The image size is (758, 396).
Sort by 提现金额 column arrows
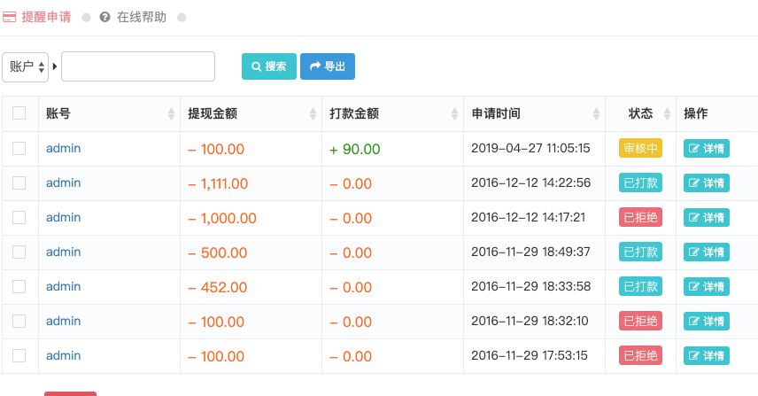313,113
